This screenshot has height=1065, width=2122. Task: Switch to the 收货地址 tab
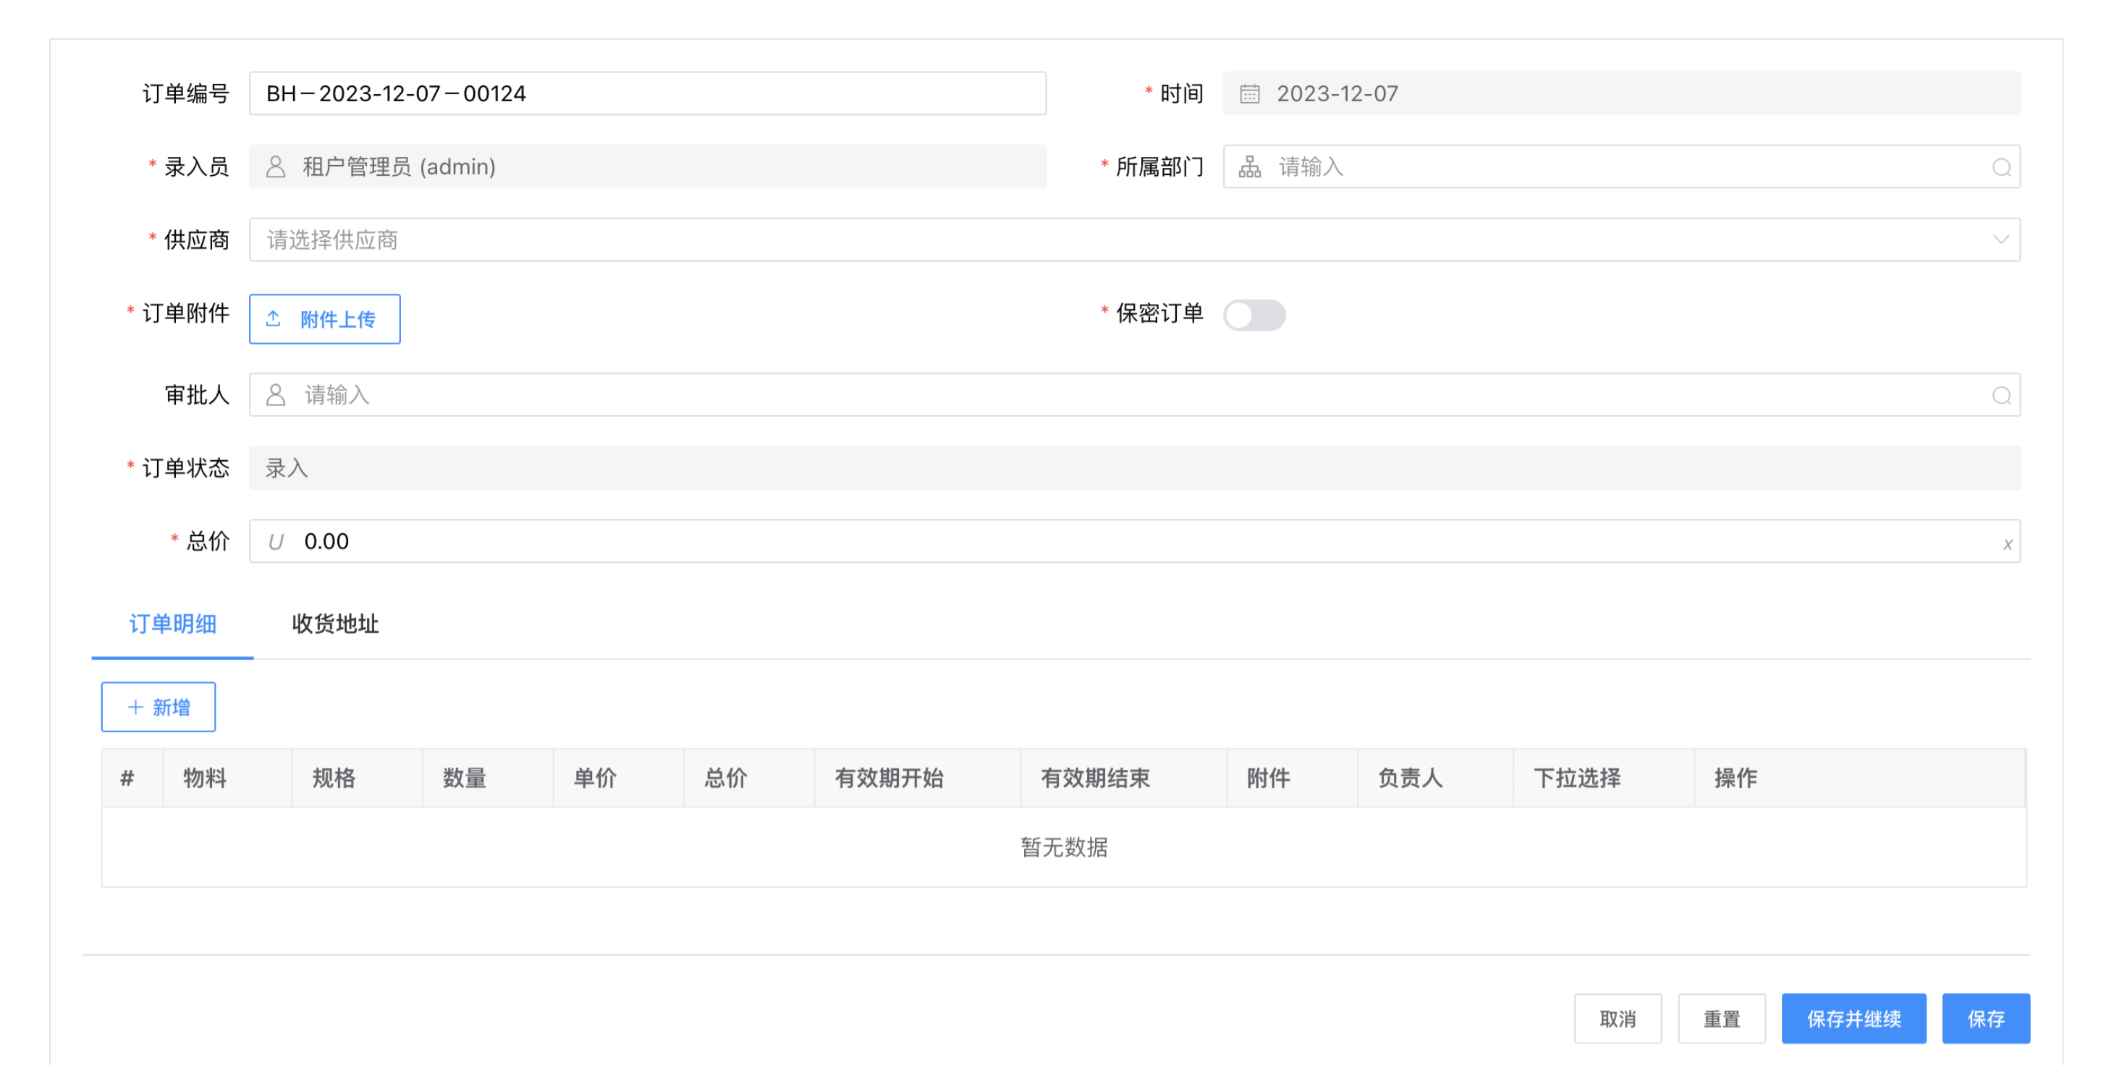[x=334, y=624]
